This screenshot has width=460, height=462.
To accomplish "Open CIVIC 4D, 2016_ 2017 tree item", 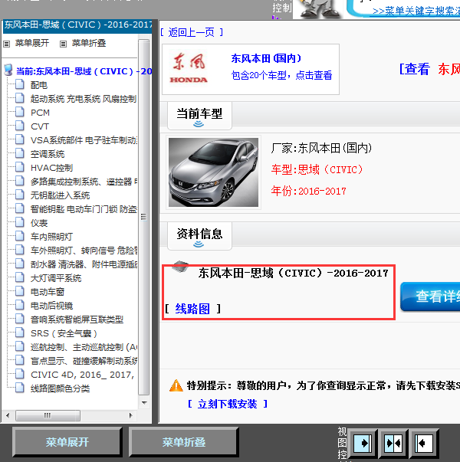I will (83, 375).
